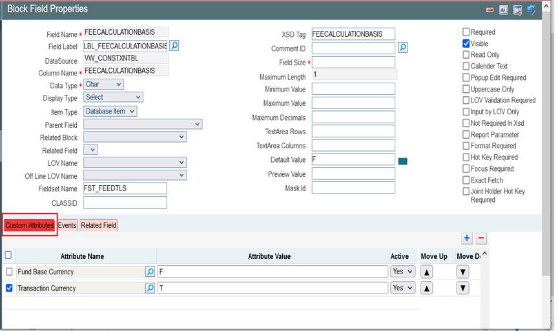Switch to Custom Attributes tab

(x=30, y=225)
